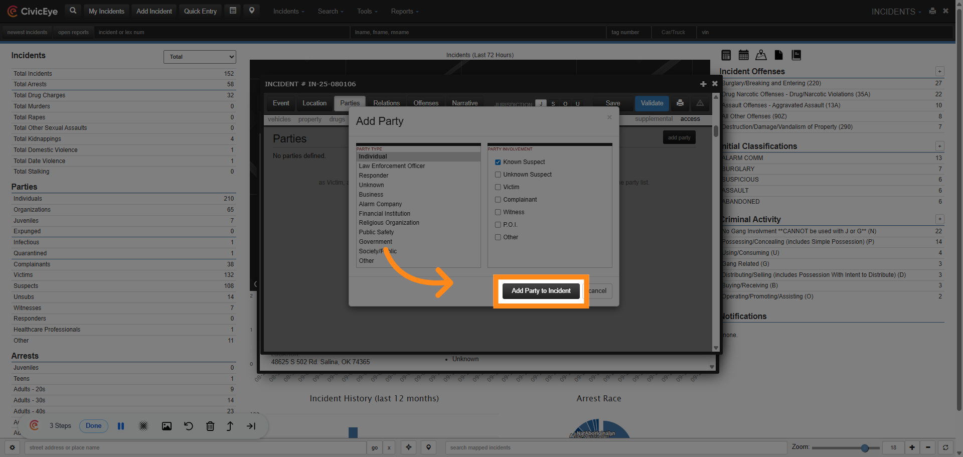The image size is (963, 457).
Task: Open the list view icon in navbar
Action: coord(233,11)
